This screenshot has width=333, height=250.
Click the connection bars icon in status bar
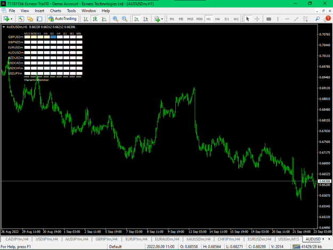296,247
